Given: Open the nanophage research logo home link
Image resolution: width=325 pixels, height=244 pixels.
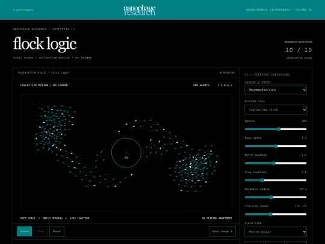Looking at the screenshot, I should (x=140, y=10).
